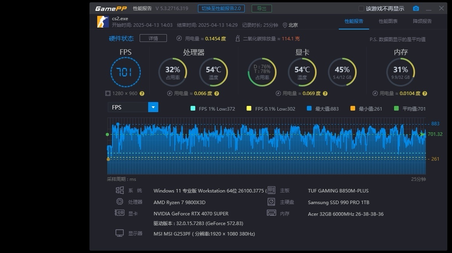
Task: Close the GamePP report window
Action: point(441,8)
